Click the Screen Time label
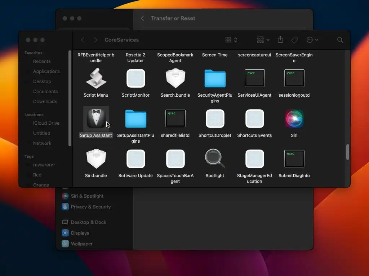This screenshot has height=276, width=369. pyautogui.click(x=215, y=55)
